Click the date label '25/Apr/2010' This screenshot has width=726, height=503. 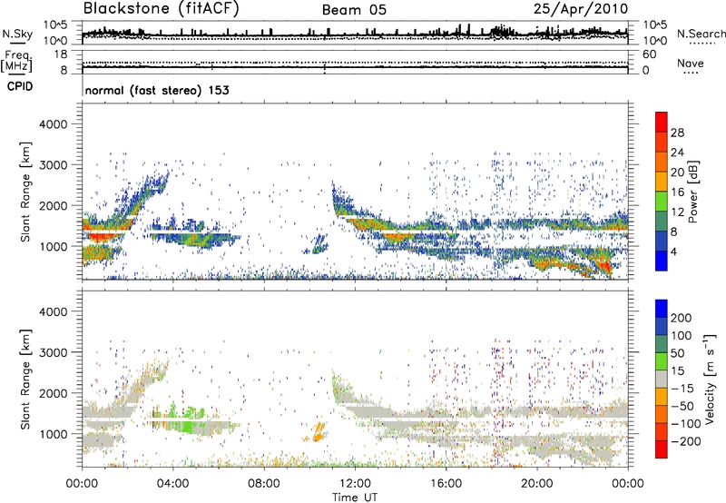click(581, 9)
